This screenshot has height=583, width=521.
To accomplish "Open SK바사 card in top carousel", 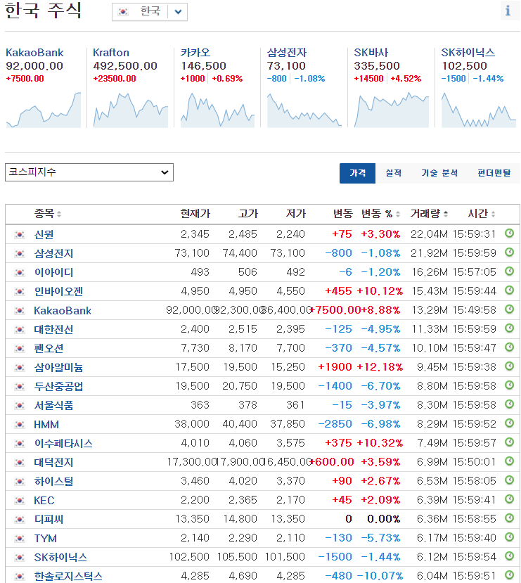I will (x=371, y=53).
